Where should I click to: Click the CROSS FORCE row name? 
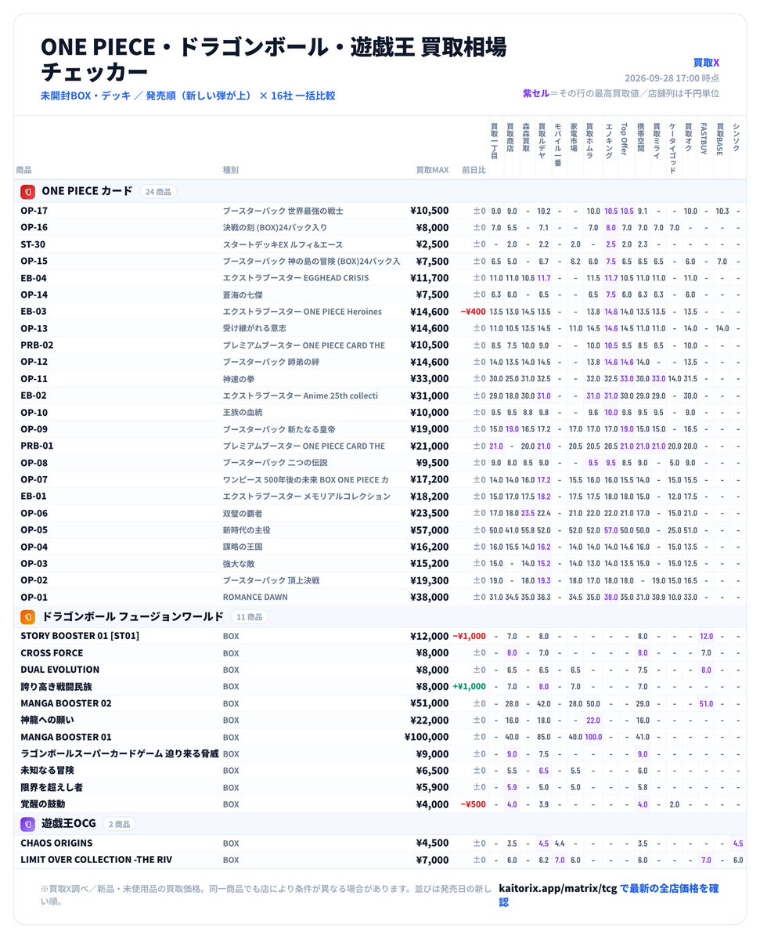(52, 652)
